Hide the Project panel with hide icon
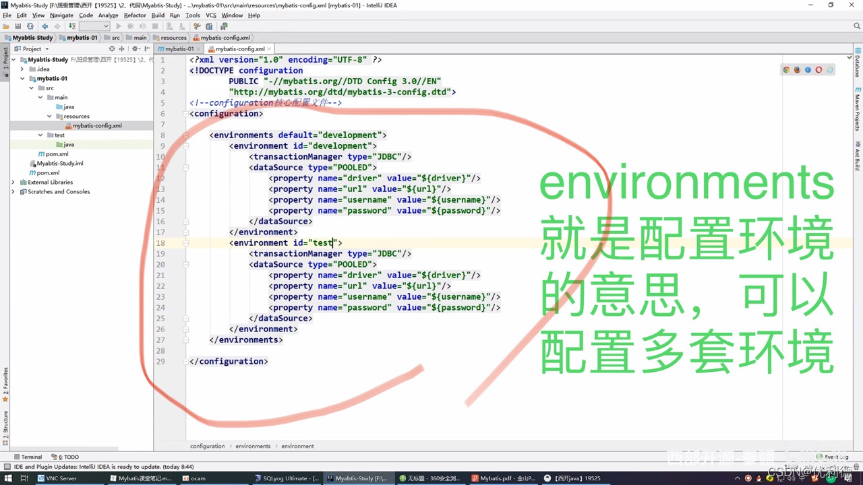The image size is (863, 485). (x=147, y=48)
